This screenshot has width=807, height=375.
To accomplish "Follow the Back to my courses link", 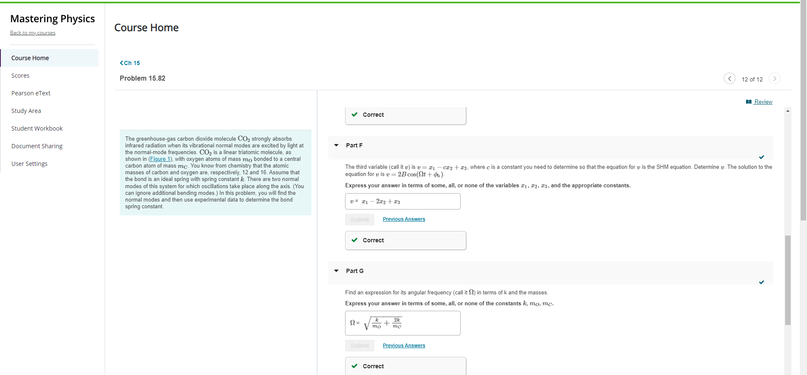I will pos(33,33).
